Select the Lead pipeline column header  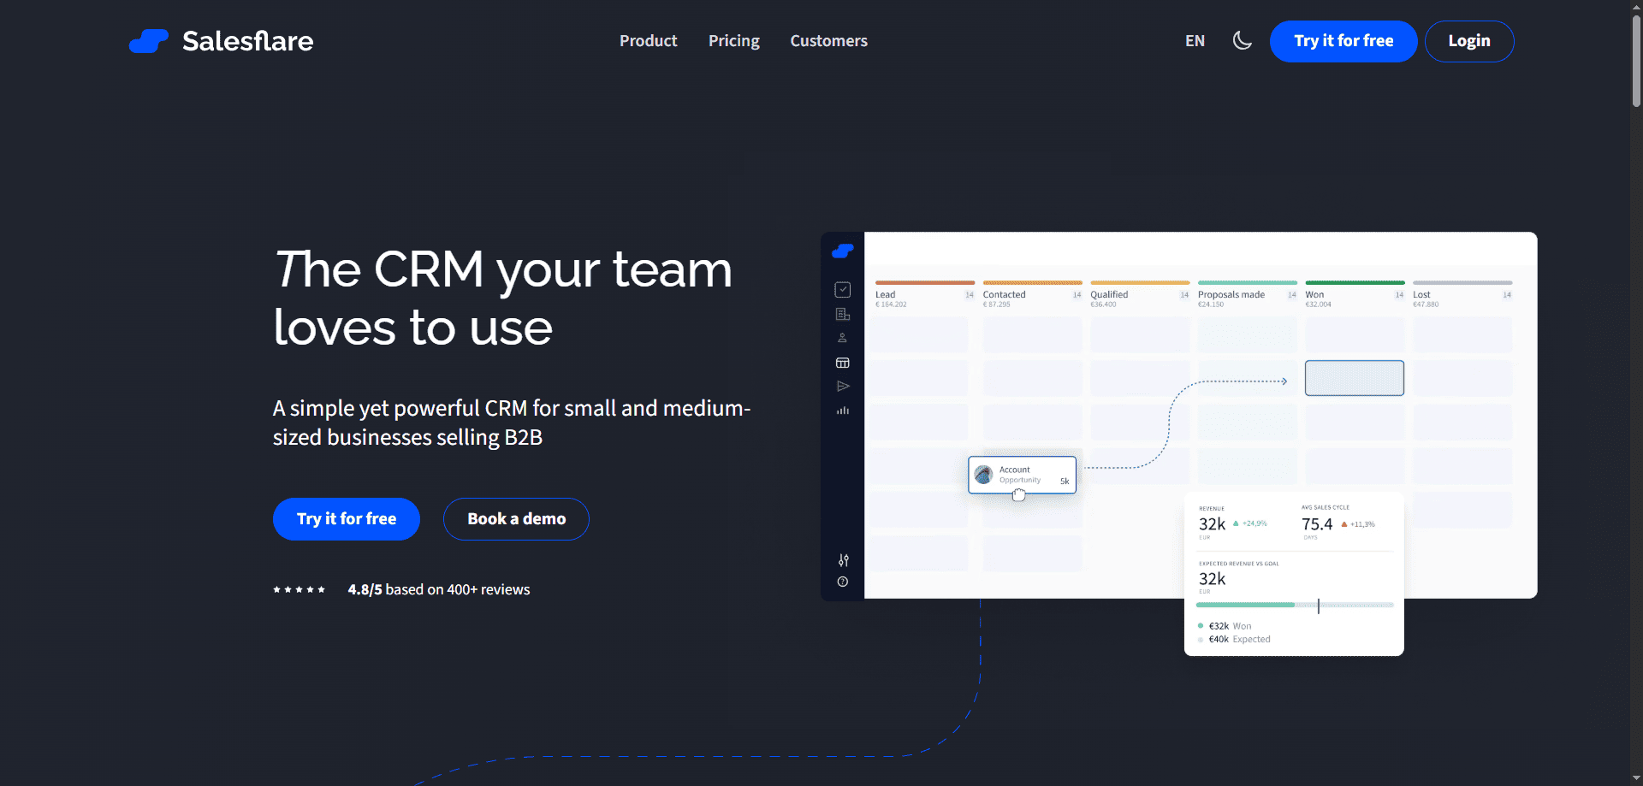click(x=925, y=295)
